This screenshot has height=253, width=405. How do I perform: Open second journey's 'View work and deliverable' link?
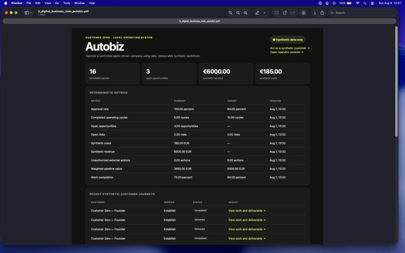pos(247,220)
